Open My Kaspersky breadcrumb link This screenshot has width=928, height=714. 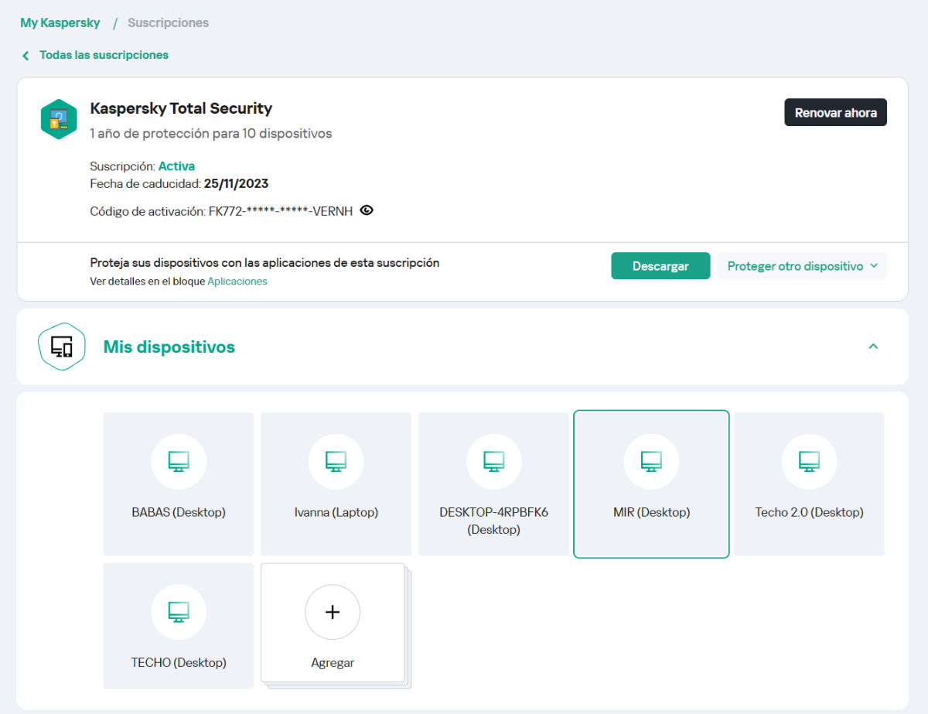(x=60, y=22)
